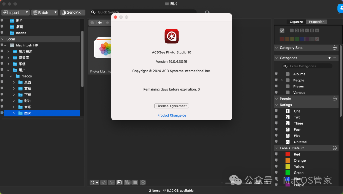Open Category Sets options ellipsis
This screenshot has width=343, height=194.
(x=334, y=48)
